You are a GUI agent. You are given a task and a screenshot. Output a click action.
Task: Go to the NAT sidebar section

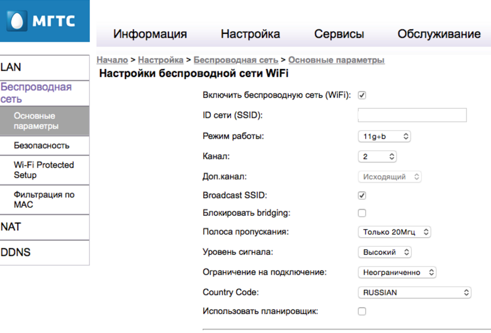[11, 227]
